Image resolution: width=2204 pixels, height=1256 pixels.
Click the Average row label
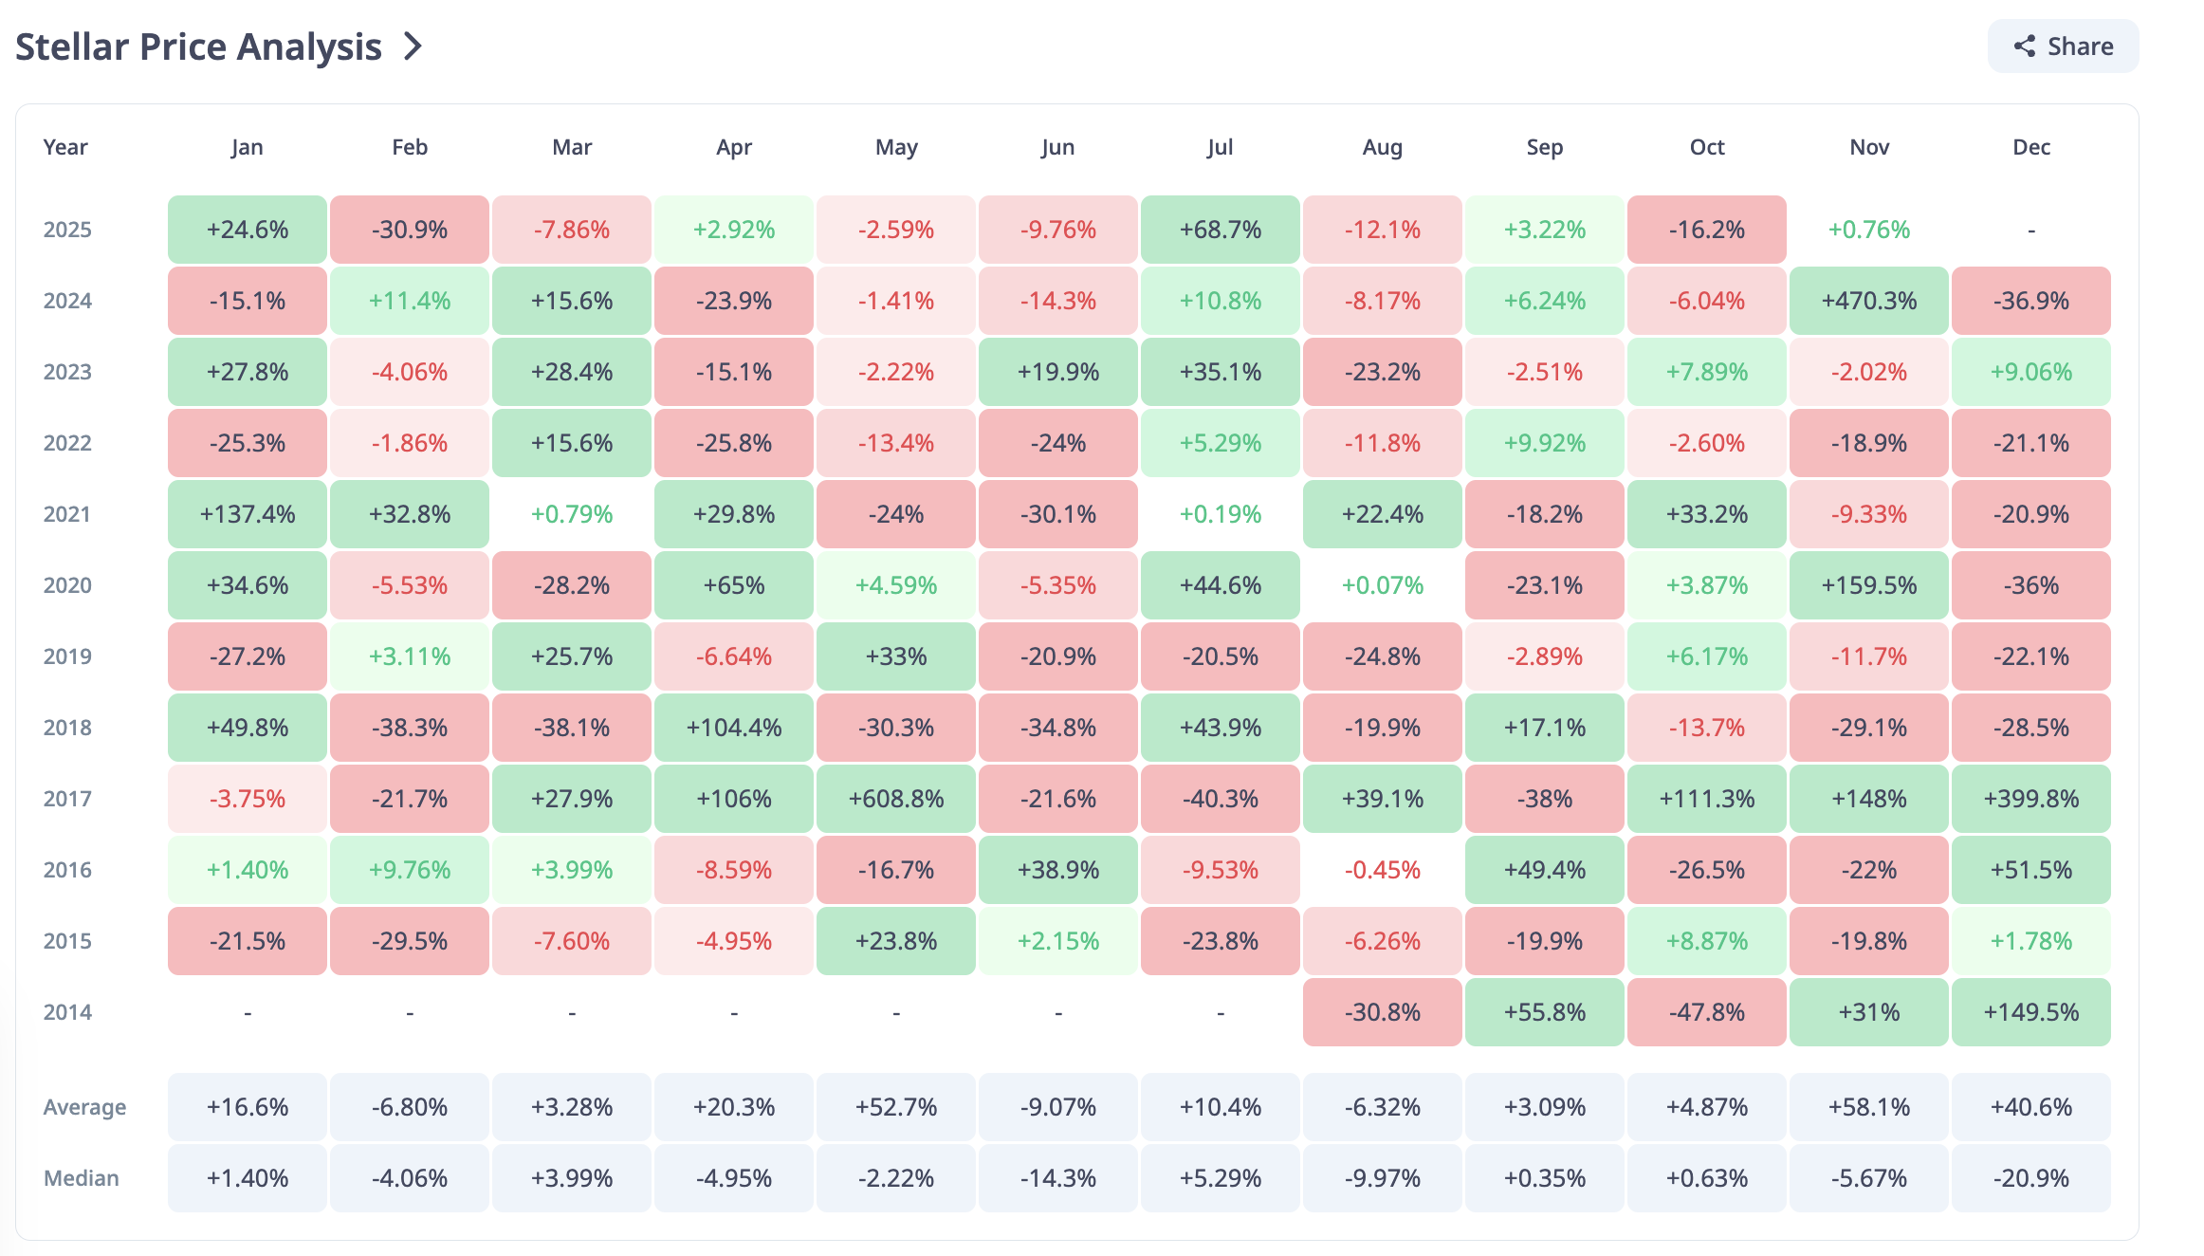click(84, 1106)
